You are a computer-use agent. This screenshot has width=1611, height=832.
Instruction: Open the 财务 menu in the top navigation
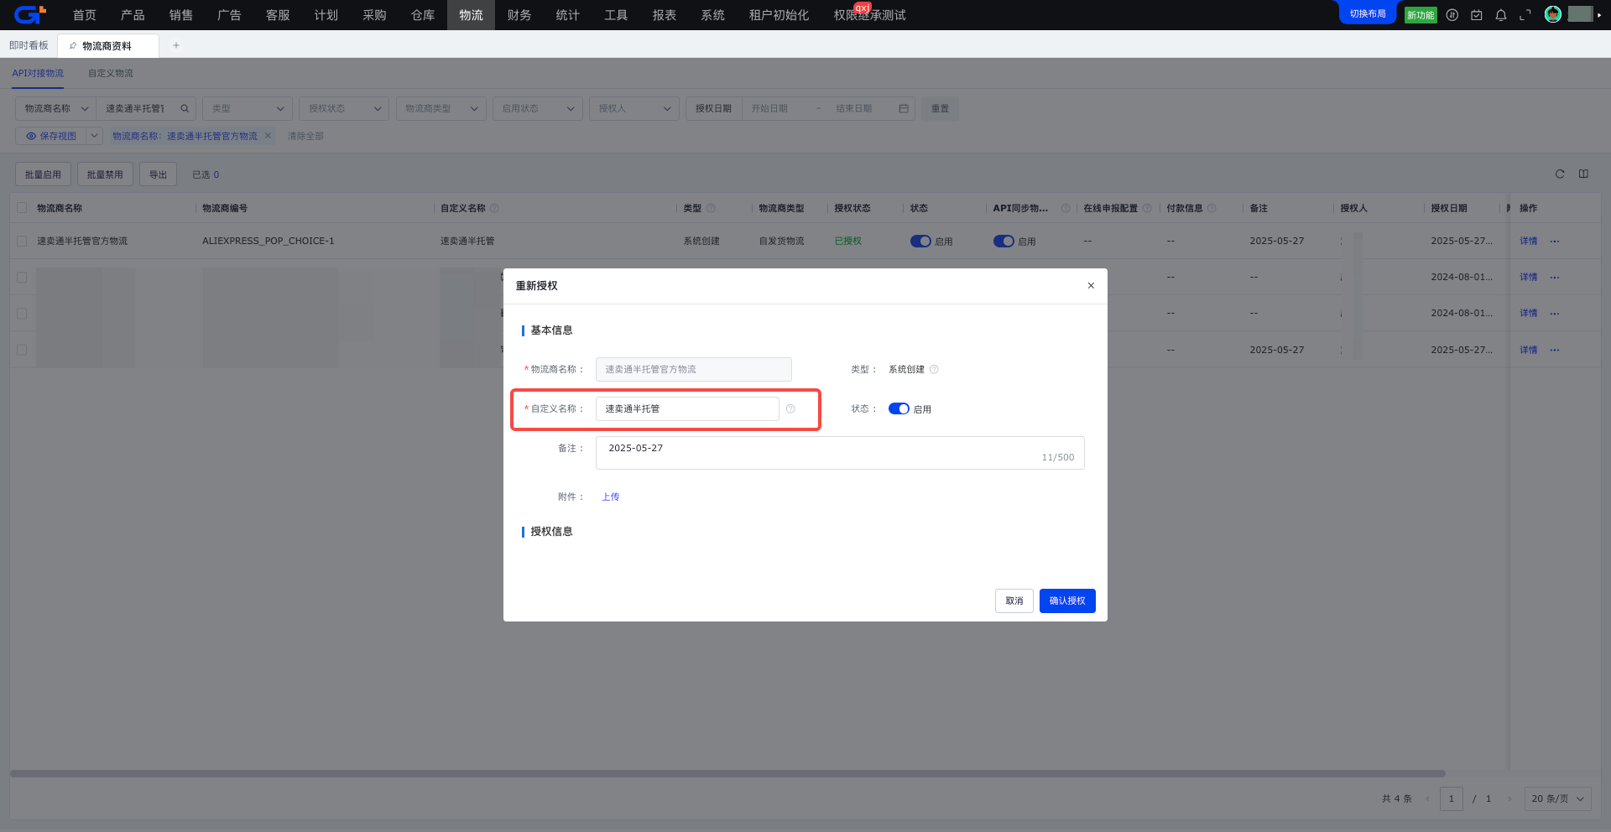click(x=519, y=15)
